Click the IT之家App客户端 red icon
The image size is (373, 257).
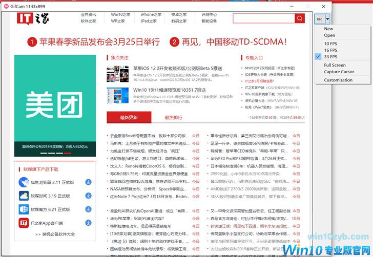24,223
